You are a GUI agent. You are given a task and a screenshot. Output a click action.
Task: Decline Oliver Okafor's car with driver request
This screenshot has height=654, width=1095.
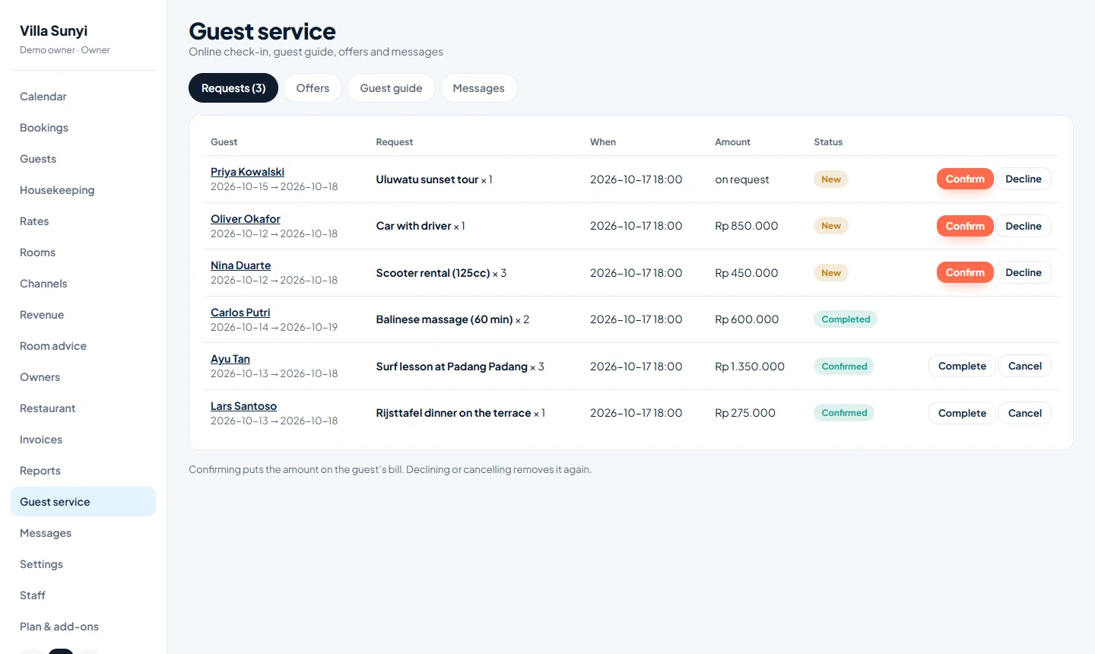point(1024,226)
